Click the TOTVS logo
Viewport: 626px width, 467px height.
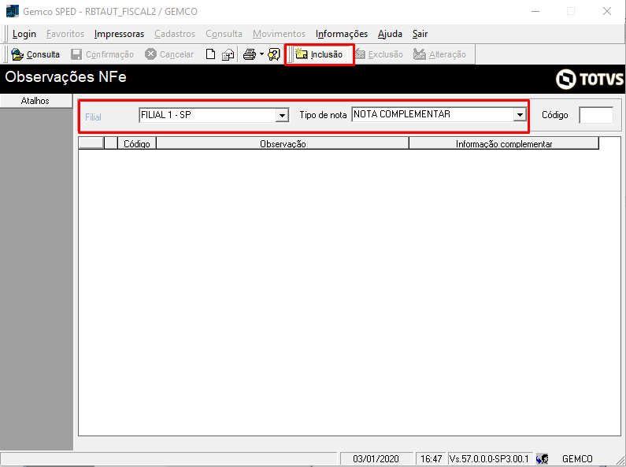(589, 79)
